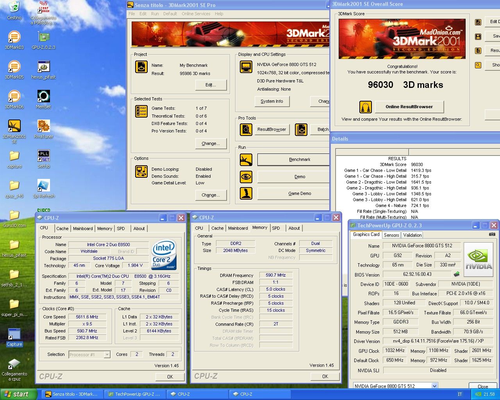Switch to SPD tab in right CPU-Z window
This screenshot has width=500, height=400.
coord(276,228)
